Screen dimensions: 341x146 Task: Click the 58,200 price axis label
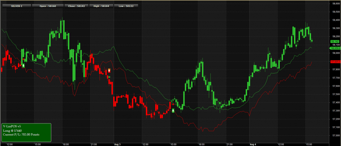pyautogui.click(x=336, y=37)
